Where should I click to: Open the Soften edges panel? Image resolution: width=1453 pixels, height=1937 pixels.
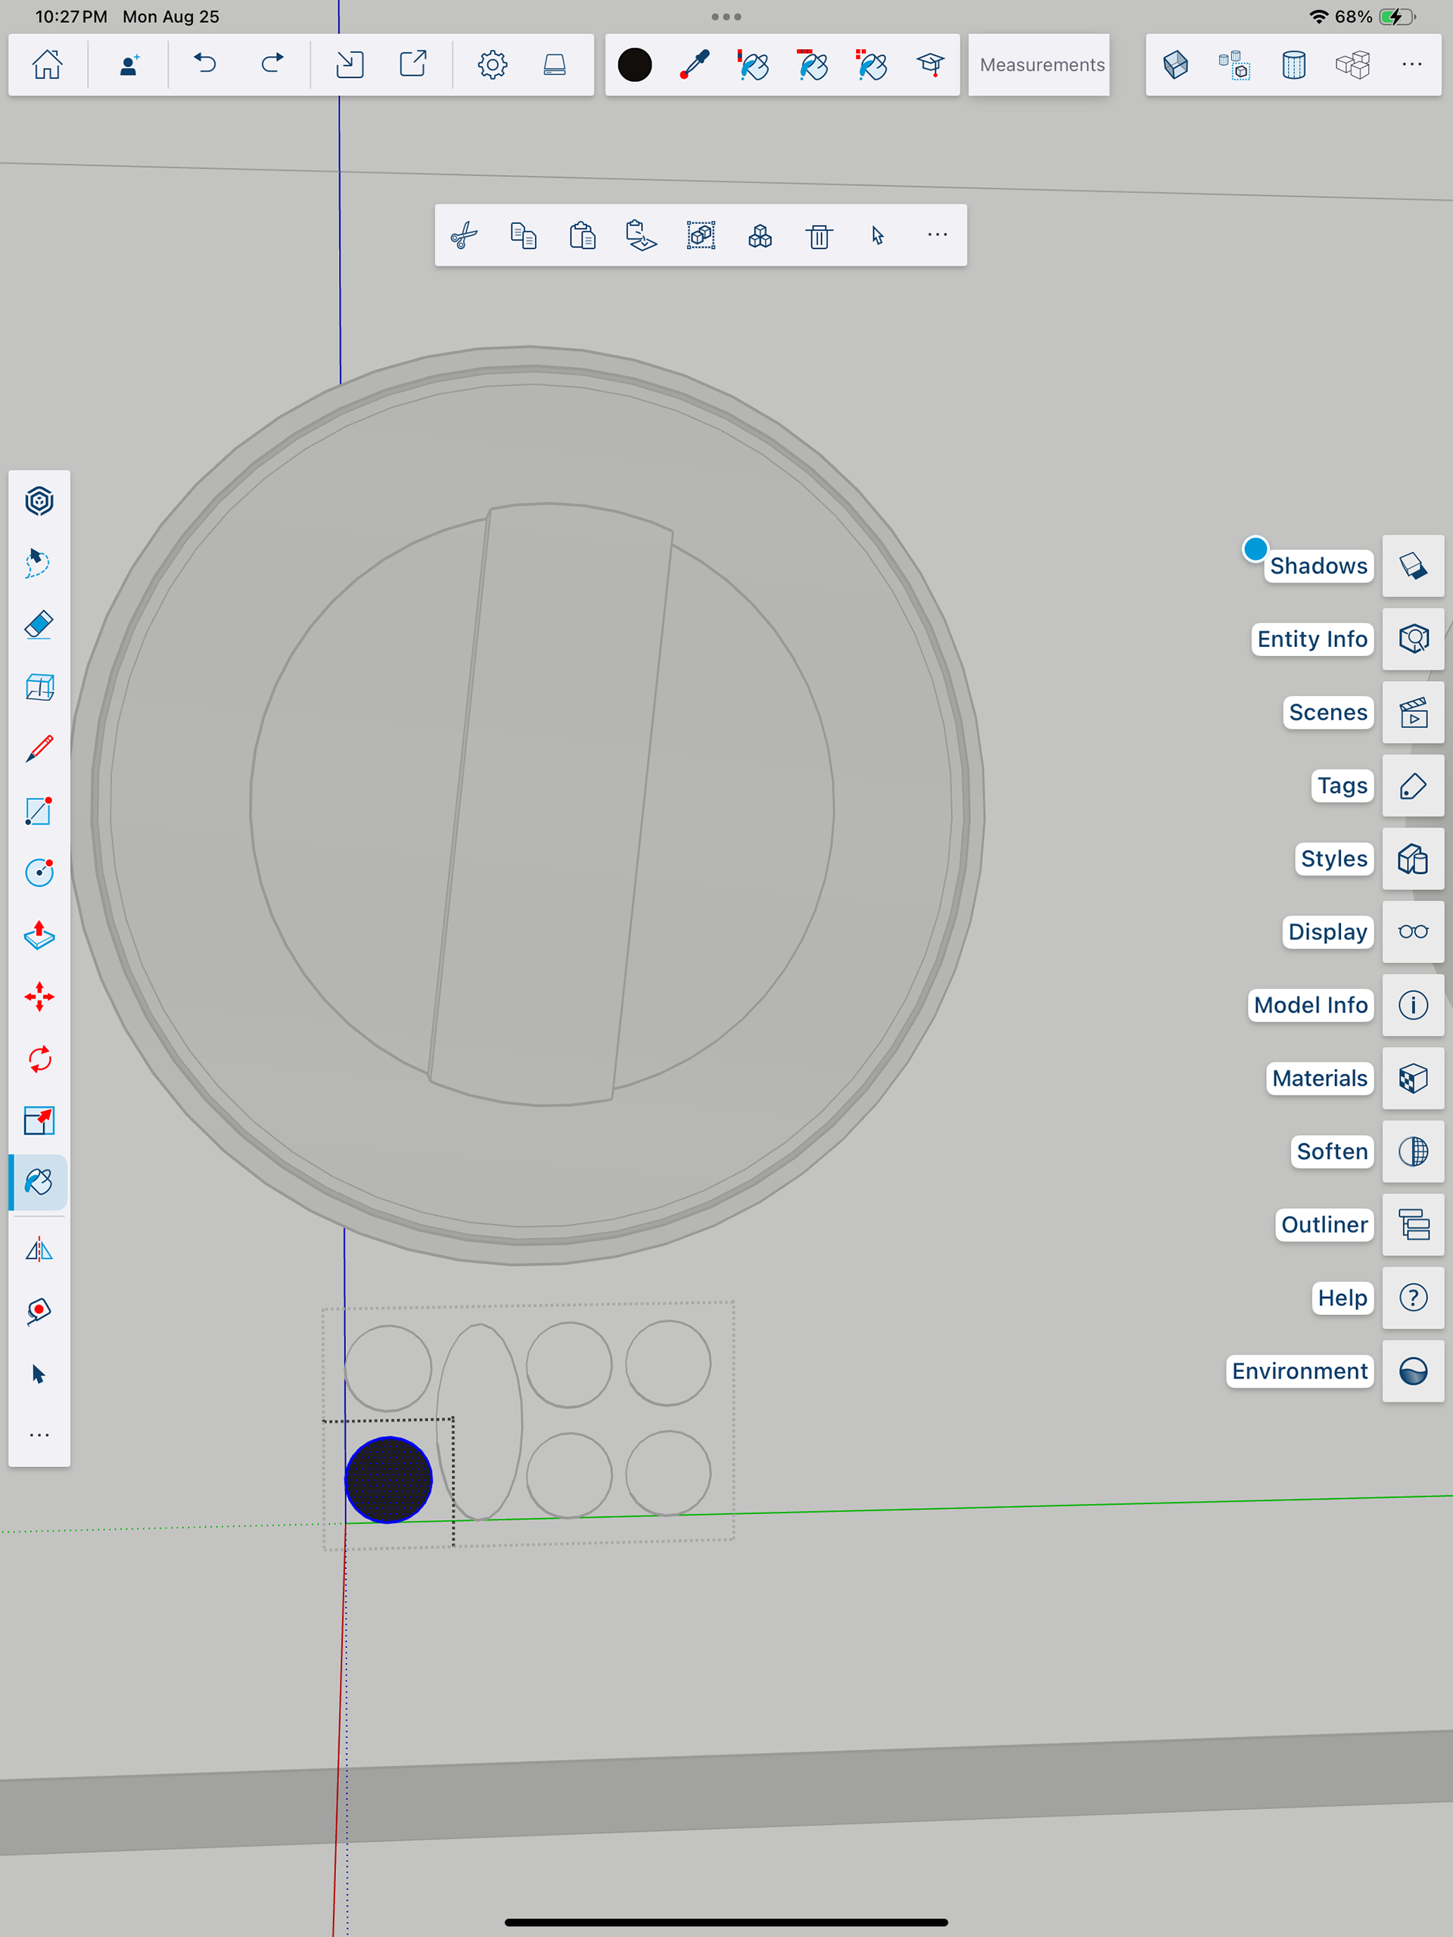[x=1413, y=1152]
